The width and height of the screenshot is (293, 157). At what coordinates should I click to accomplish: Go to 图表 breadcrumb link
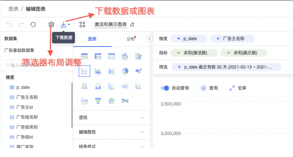pyautogui.click(x=13, y=9)
